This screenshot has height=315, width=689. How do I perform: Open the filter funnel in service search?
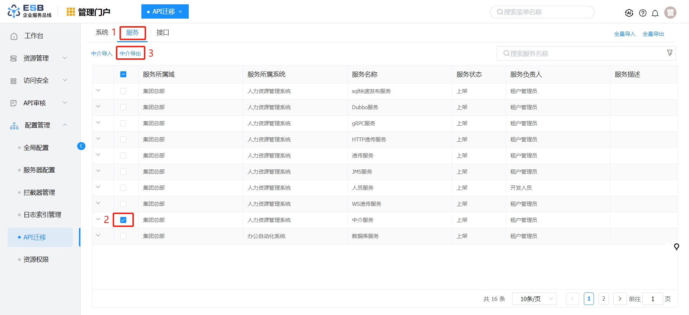pos(670,53)
